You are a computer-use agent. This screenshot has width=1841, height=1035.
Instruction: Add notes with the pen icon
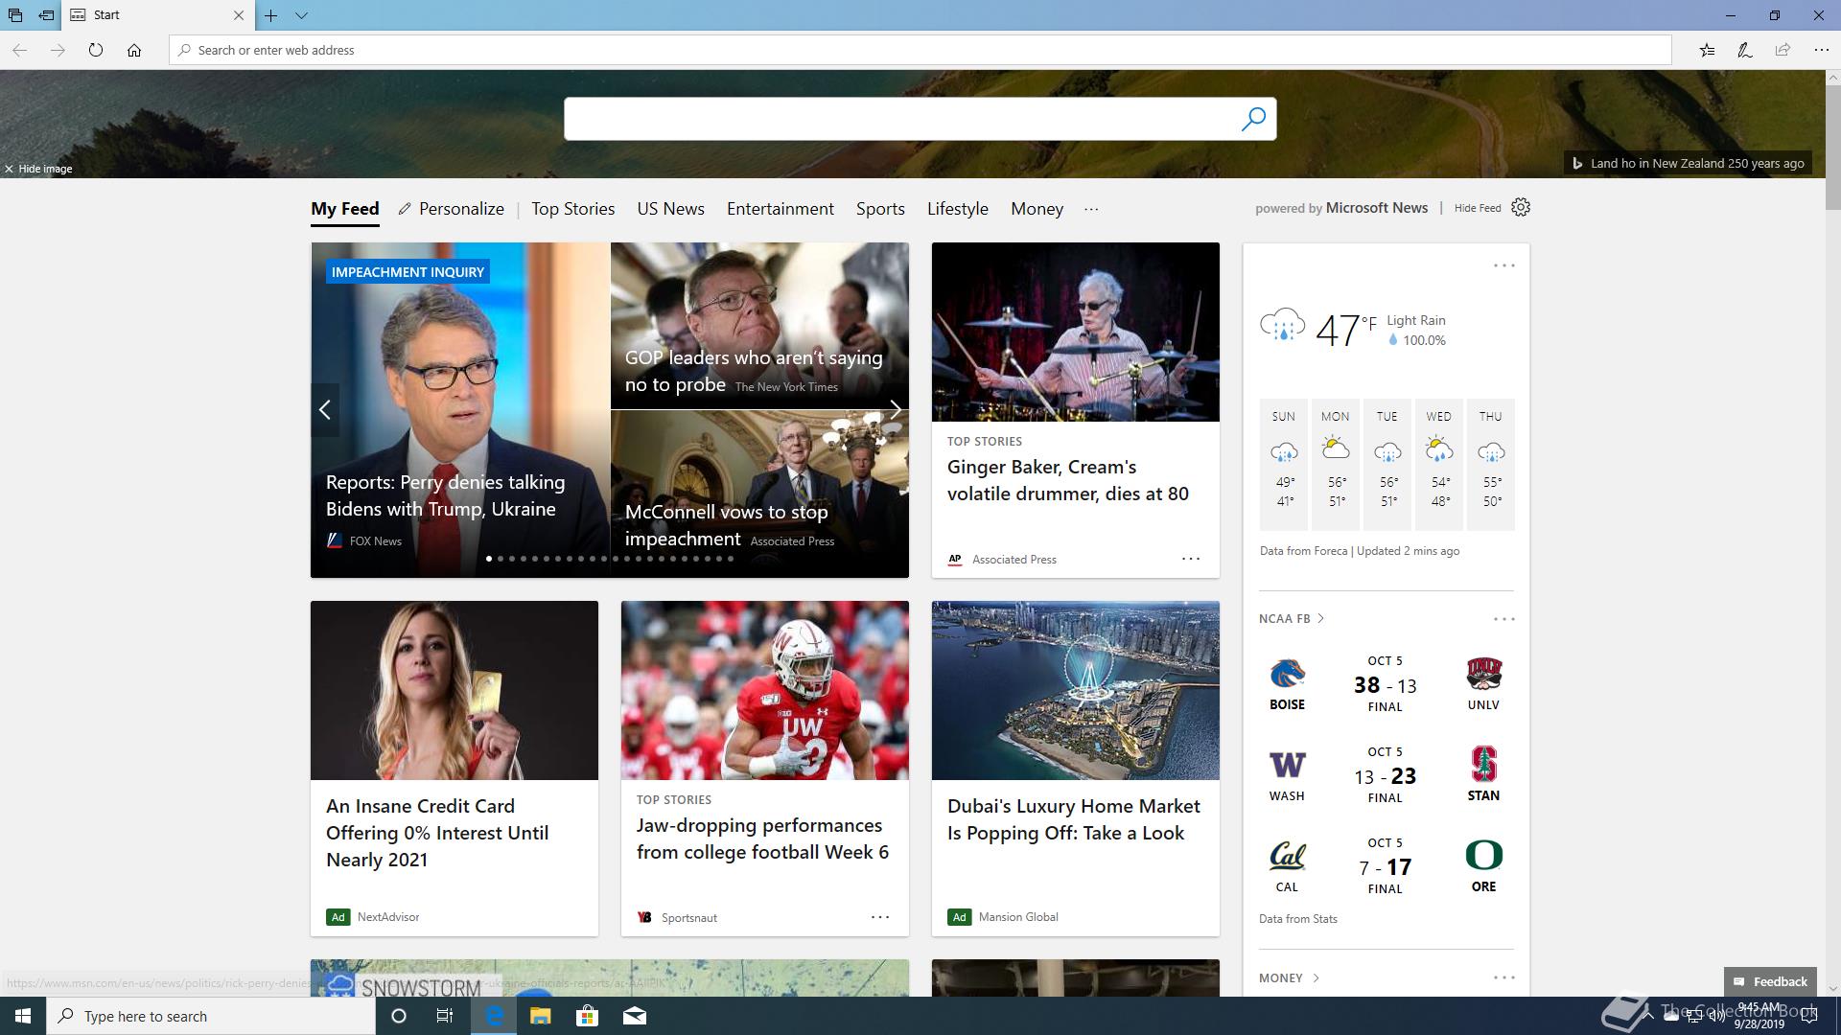(1745, 50)
